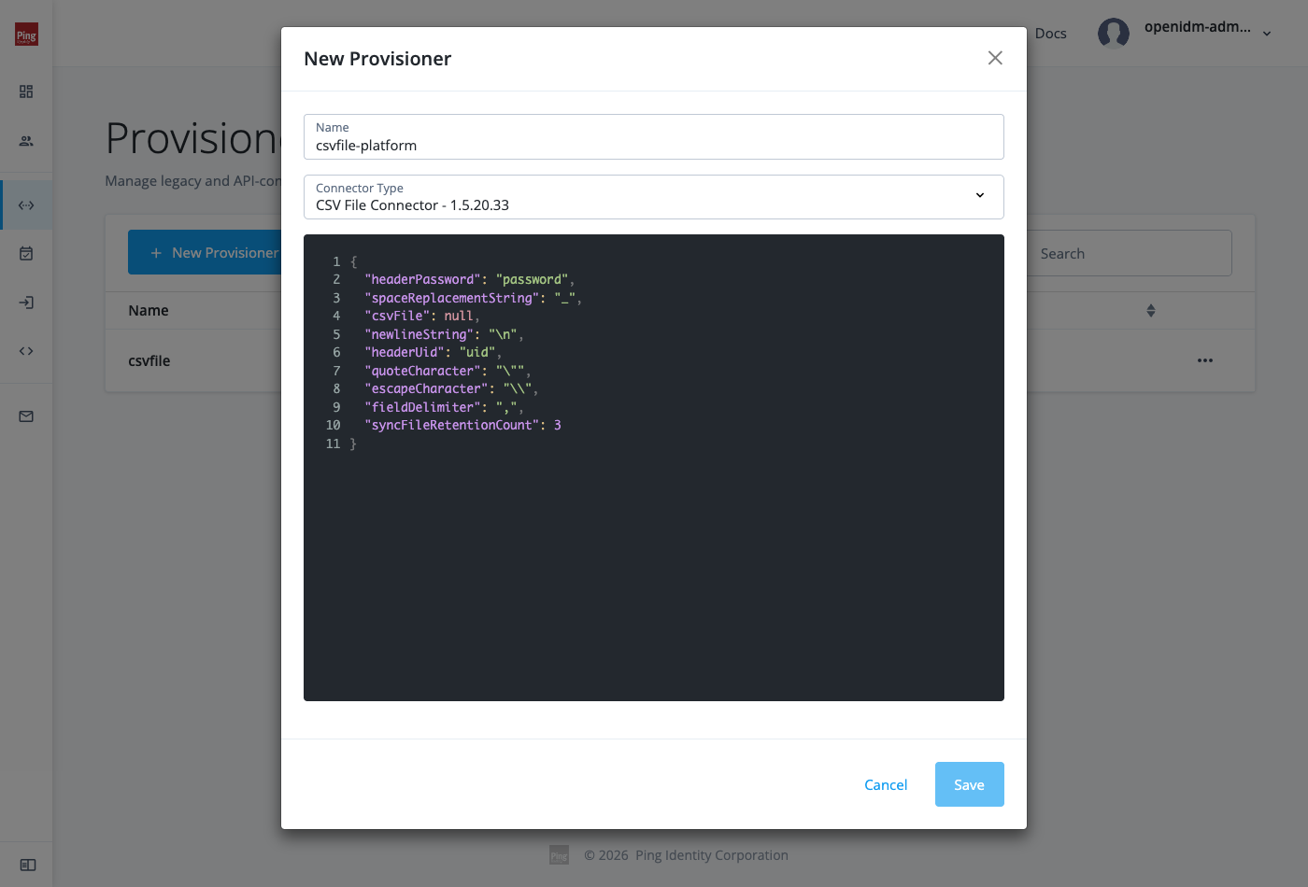Viewport: 1308px width, 887px height.
Task: Toggle the sidebar collapse icon at the bottom left
Action: point(28,865)
